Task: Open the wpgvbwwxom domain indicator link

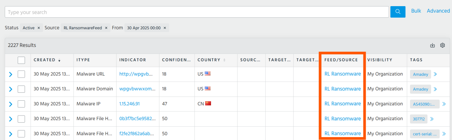Action: 137,89
